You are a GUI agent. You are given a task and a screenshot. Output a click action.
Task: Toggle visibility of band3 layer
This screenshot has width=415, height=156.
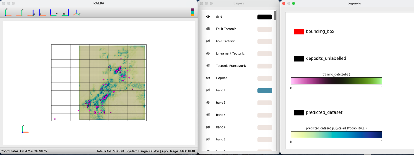(208, 115)
